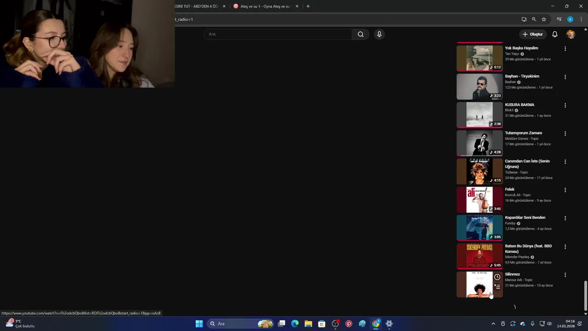Open Canımdan Can İste video title
Image resolution: width=588 pixels, height=331 pixels.
click(x=527, y=164)
